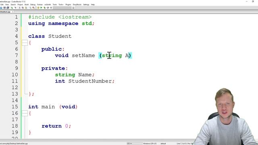The width and height of the screenshot is (258, 145).
Task: Click the Copy toolbar icon
Action: pos(23,8)
